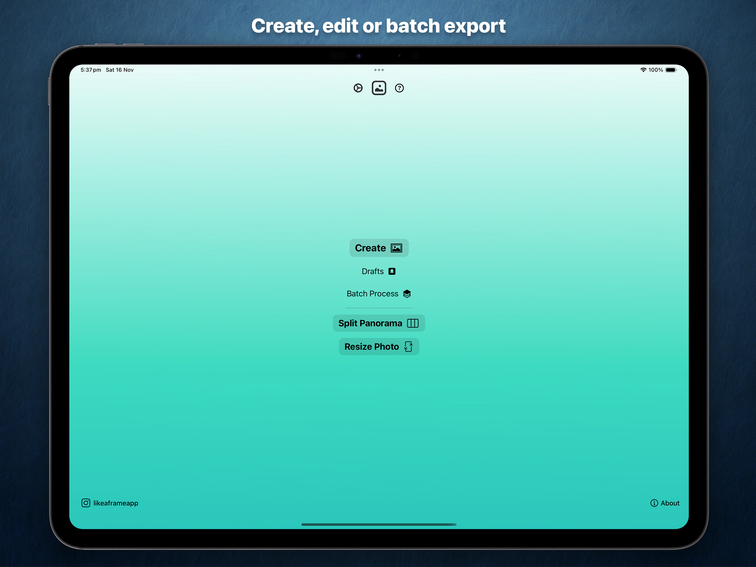Tap the 5:37 pm clock text

click(x=91, y=70)
